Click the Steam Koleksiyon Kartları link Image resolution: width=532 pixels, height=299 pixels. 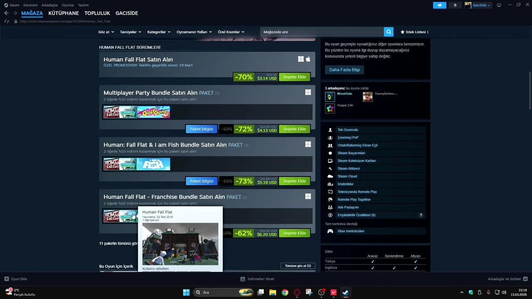tap(357, 161)
